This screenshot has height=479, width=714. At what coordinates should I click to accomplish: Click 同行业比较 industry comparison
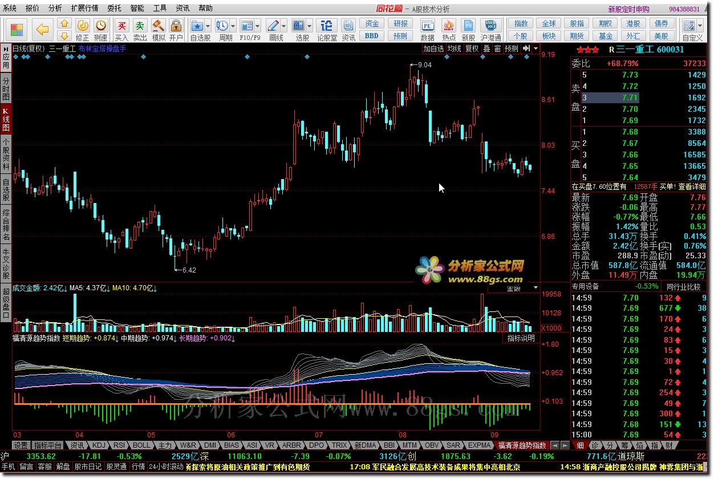point(683,286)
